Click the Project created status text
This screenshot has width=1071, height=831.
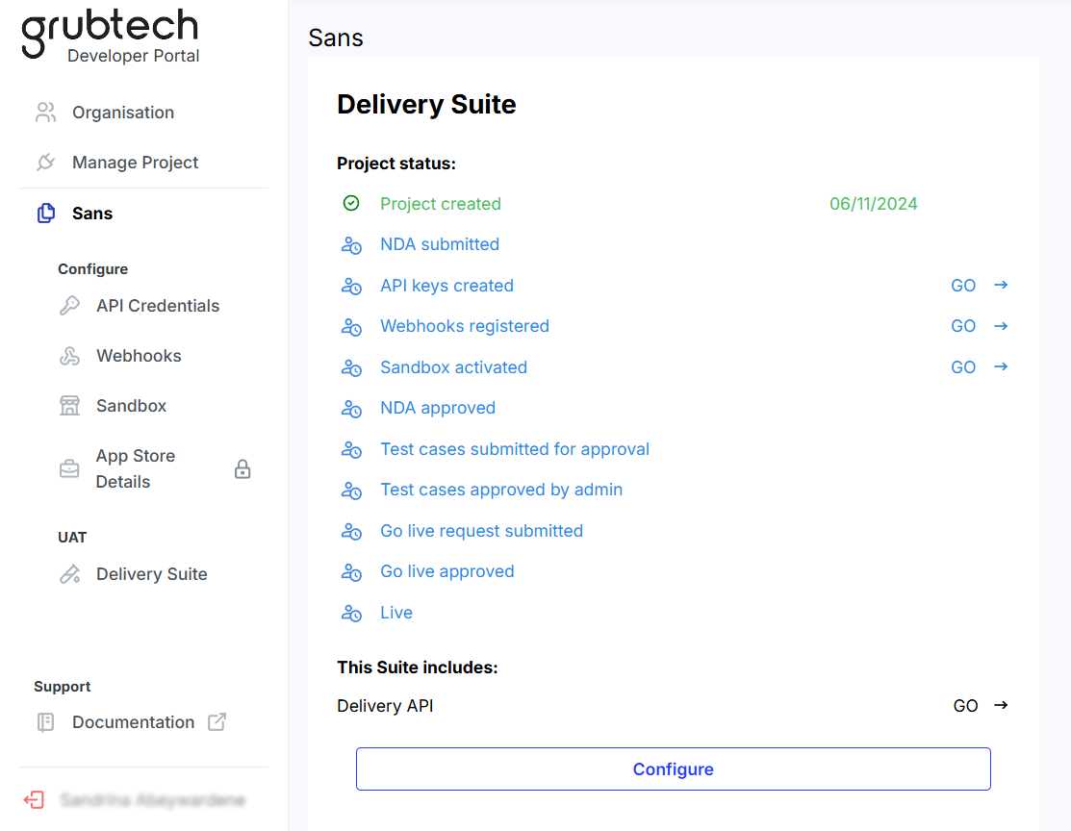441,204
